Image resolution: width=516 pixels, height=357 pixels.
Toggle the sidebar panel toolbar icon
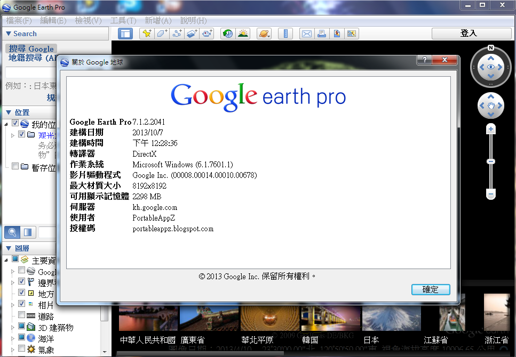[125, 34]
